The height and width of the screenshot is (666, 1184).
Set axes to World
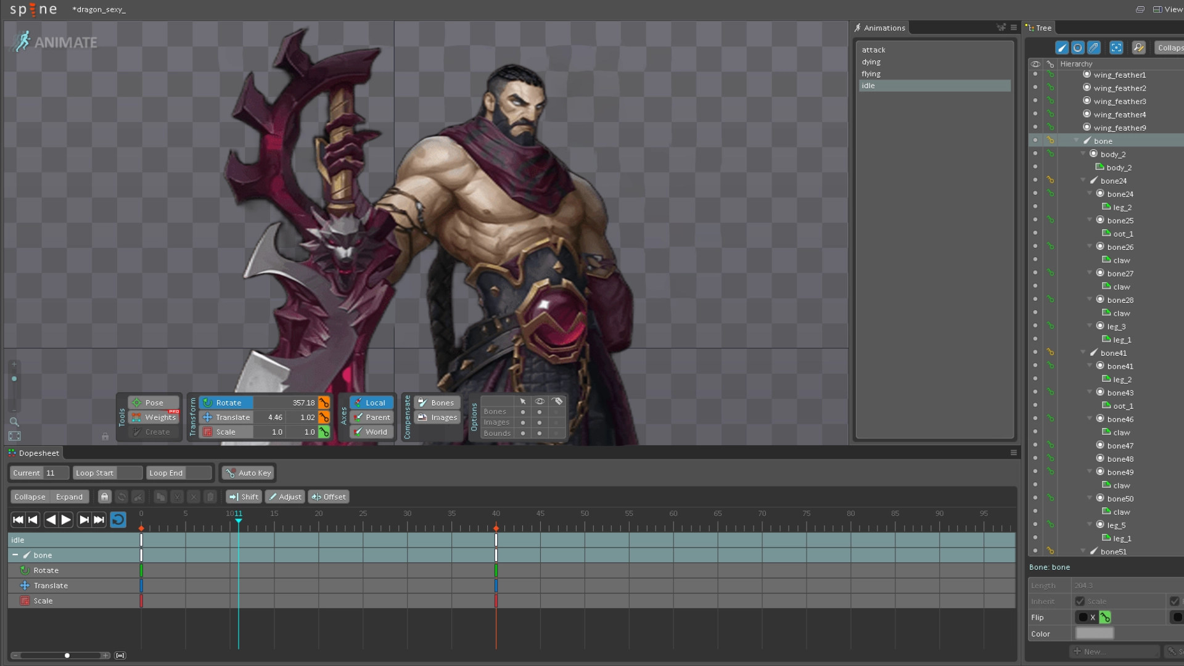pos(371,432)
